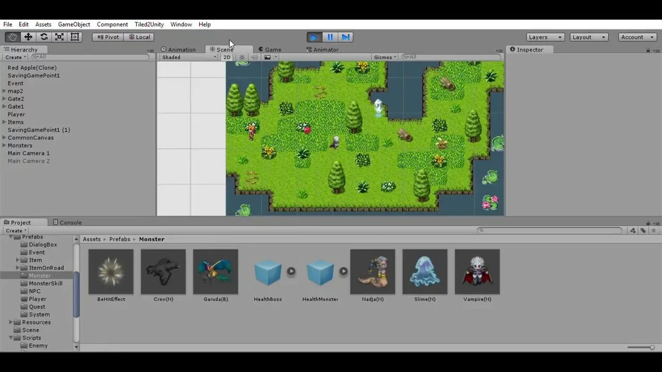Switch to the Console tab

click(x=67, y=223)
